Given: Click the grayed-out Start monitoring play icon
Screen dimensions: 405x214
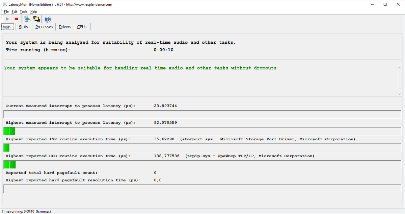Looking at the screenshot, I should (7, 19).
